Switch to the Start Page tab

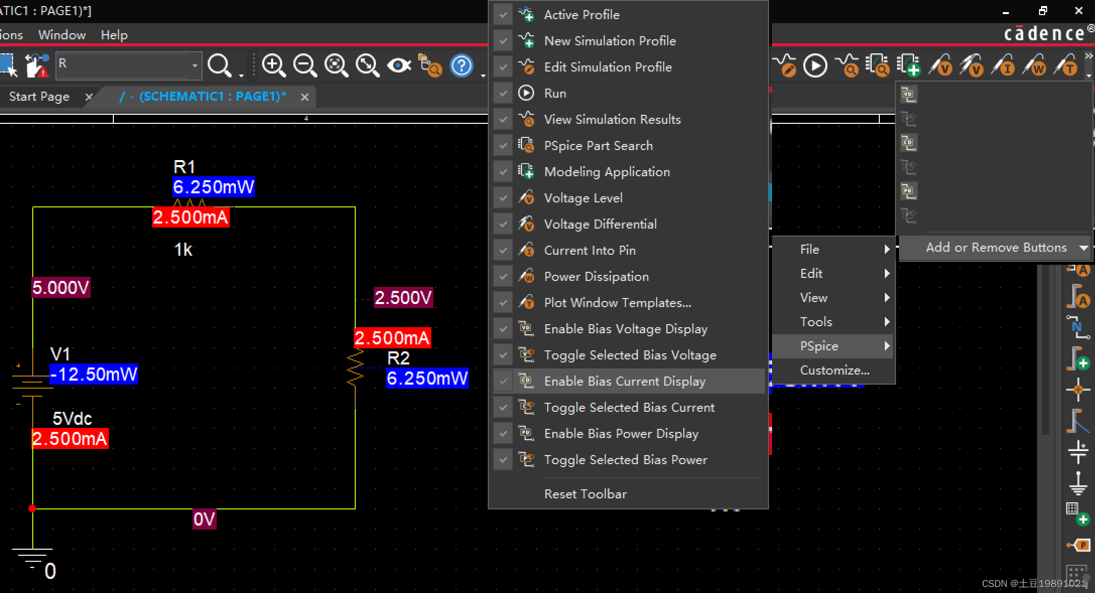(39, 97)
